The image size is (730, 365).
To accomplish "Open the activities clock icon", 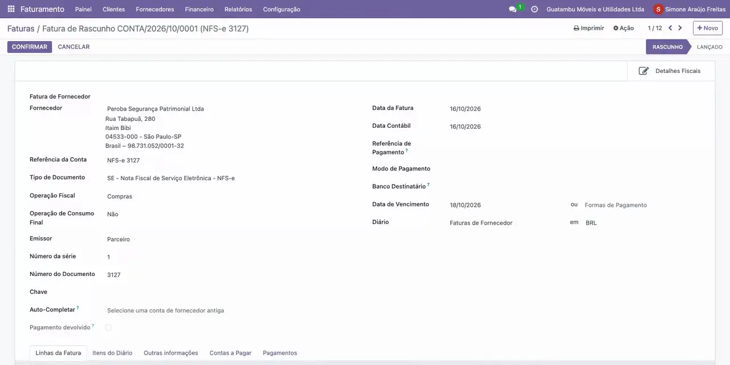I will coord(534,9).
